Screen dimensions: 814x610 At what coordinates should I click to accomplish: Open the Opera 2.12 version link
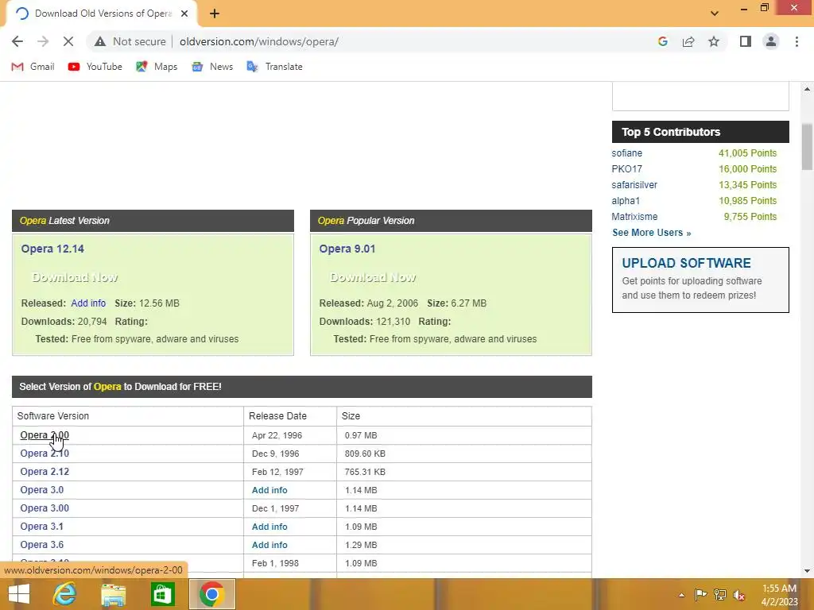coord(45,472)
